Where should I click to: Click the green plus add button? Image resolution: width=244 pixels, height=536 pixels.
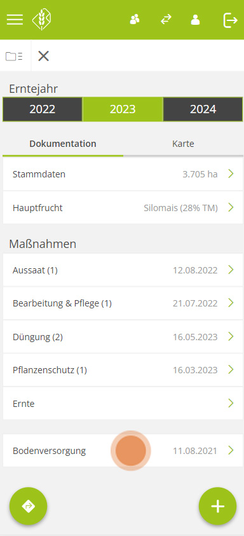coord(218,506)
